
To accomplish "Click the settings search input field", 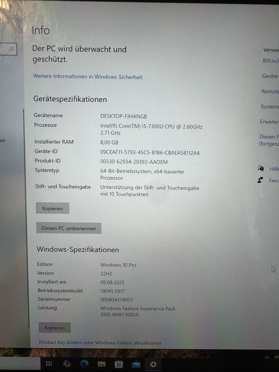I will tap(8, 49).
